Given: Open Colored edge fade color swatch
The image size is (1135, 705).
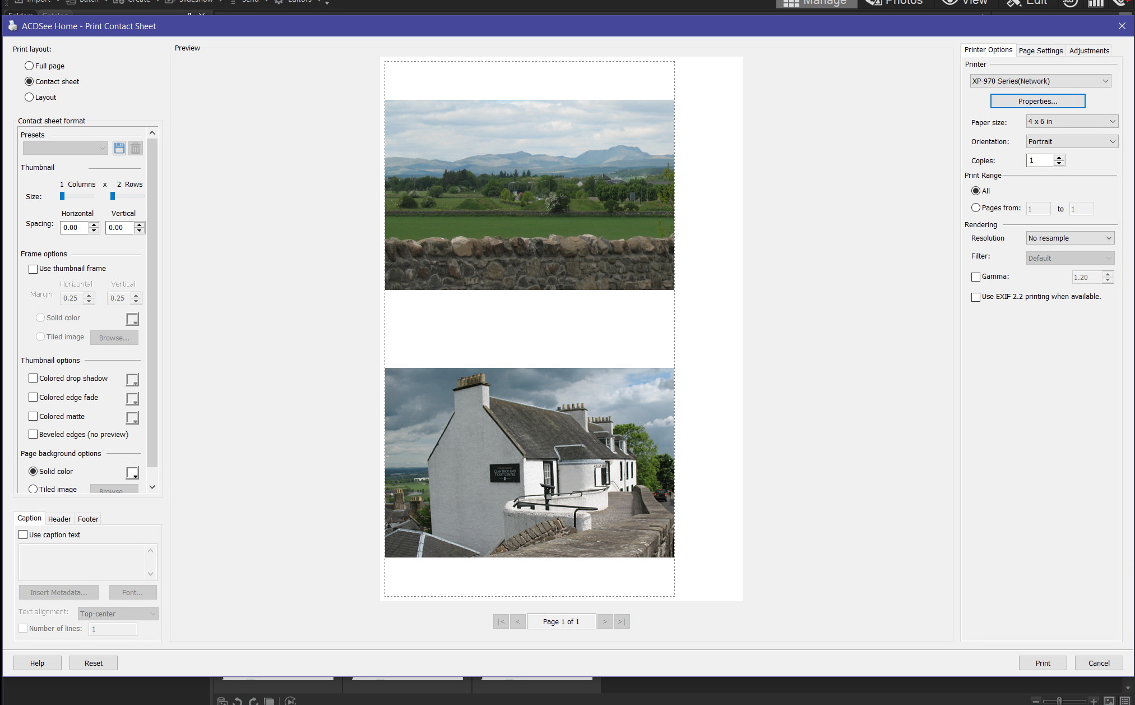Looking at the screenshot, I should pyautogui.click(x=132, y=399).
